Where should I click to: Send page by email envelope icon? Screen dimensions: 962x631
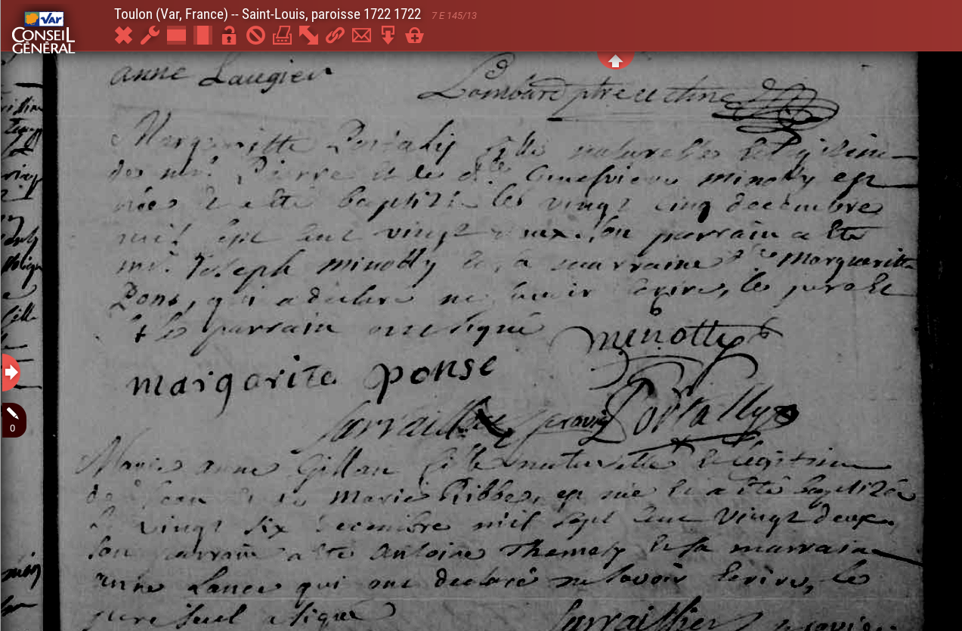(361, 36)
